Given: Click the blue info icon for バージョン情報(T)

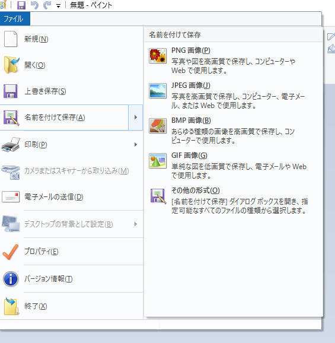Looking at the screenshot, I should click(x=11, y=279).
